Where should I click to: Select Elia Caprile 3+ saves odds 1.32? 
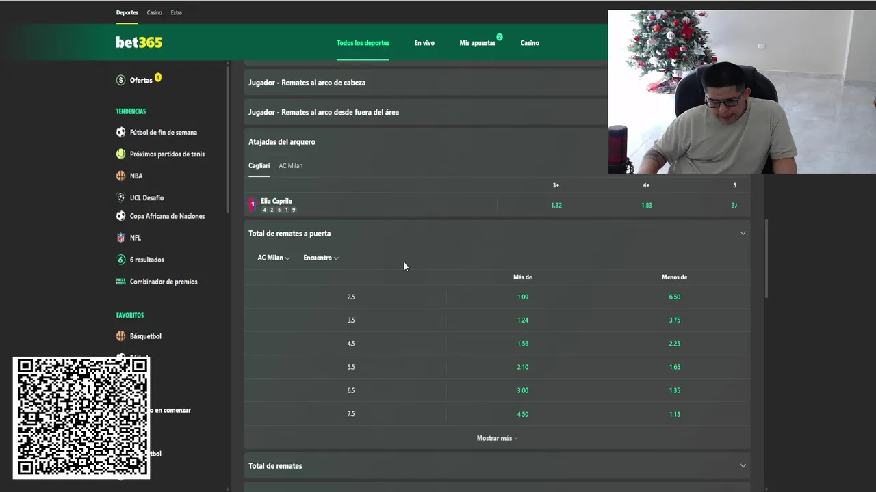point(556,205)
